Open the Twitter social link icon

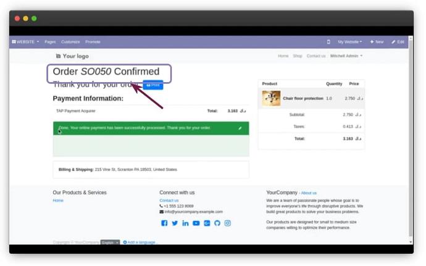coord(175,223)
